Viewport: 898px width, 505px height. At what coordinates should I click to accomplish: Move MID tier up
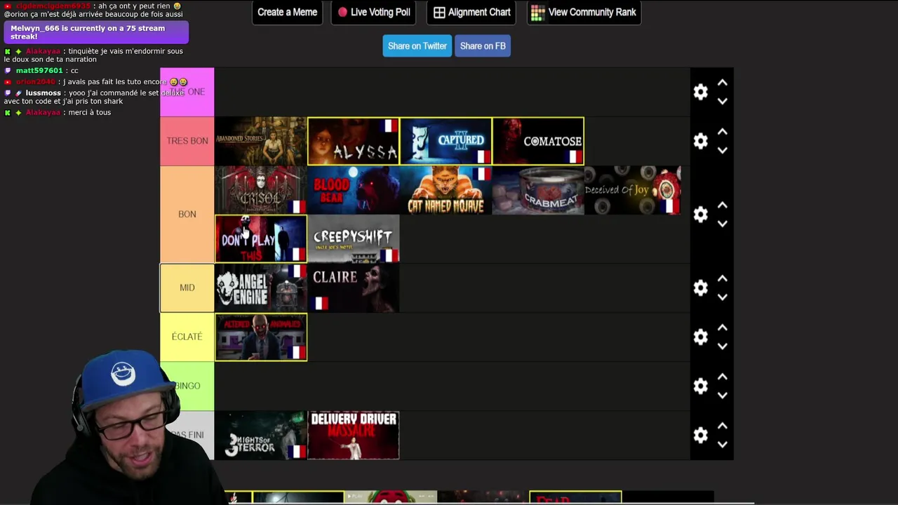pos(722,278)
